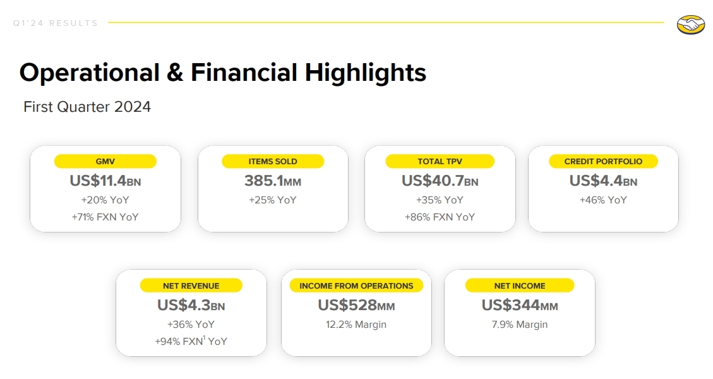Click the CREDIT PORTFOLIO label pill

click(603, 162)
